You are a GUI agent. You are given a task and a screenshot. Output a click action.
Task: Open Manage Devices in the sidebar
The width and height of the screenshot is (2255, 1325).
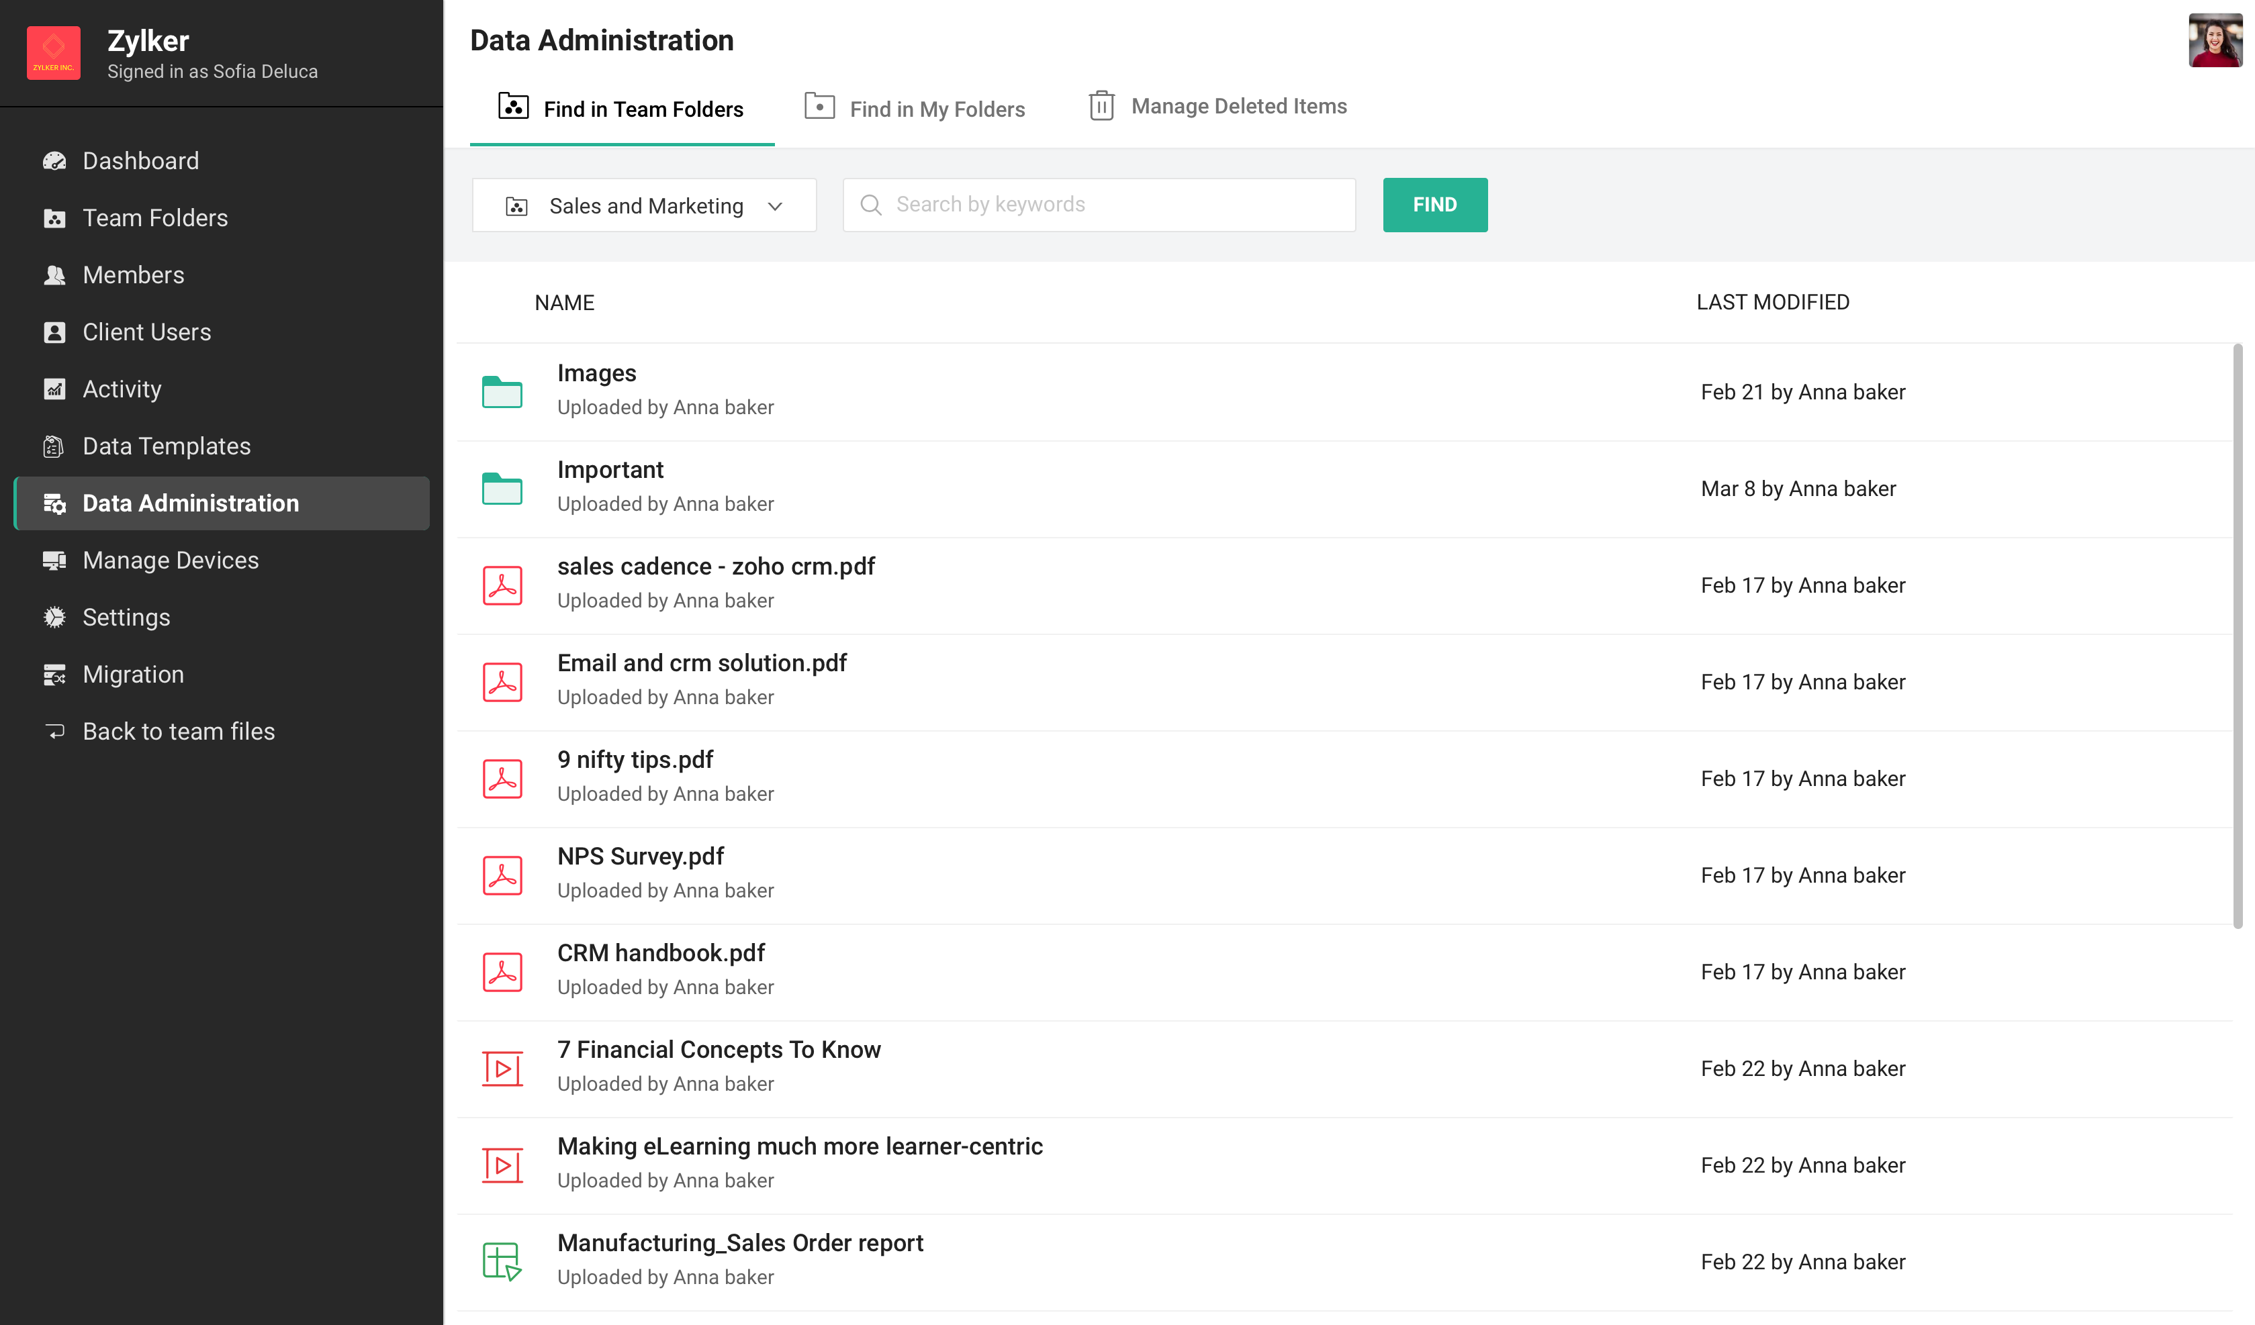click(x=170, y=560)
